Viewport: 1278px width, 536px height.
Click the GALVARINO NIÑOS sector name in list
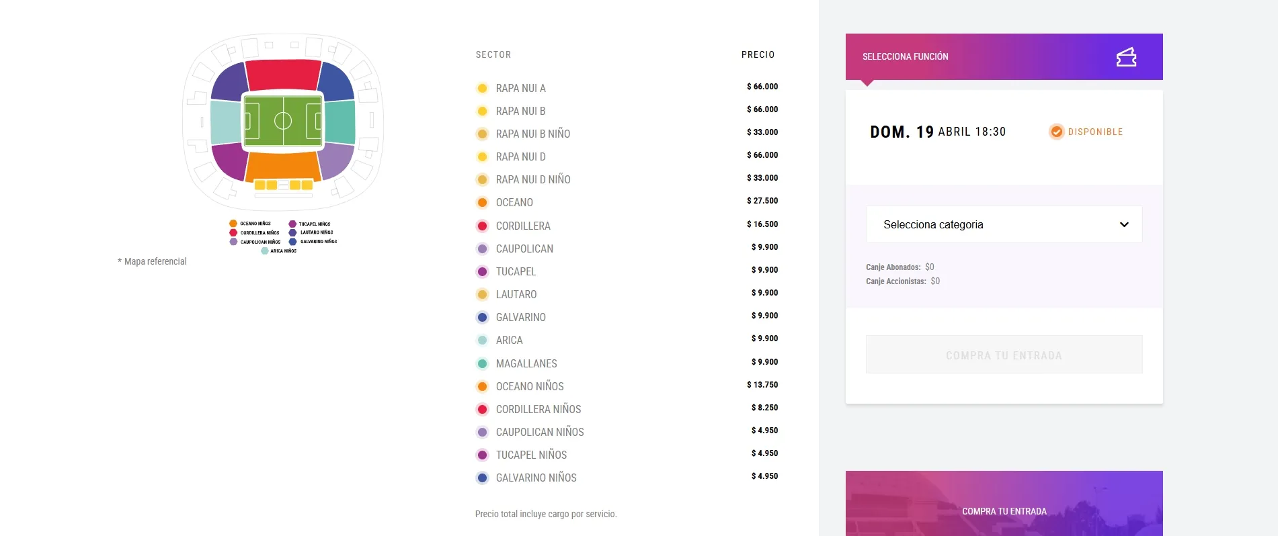[536, 478]
